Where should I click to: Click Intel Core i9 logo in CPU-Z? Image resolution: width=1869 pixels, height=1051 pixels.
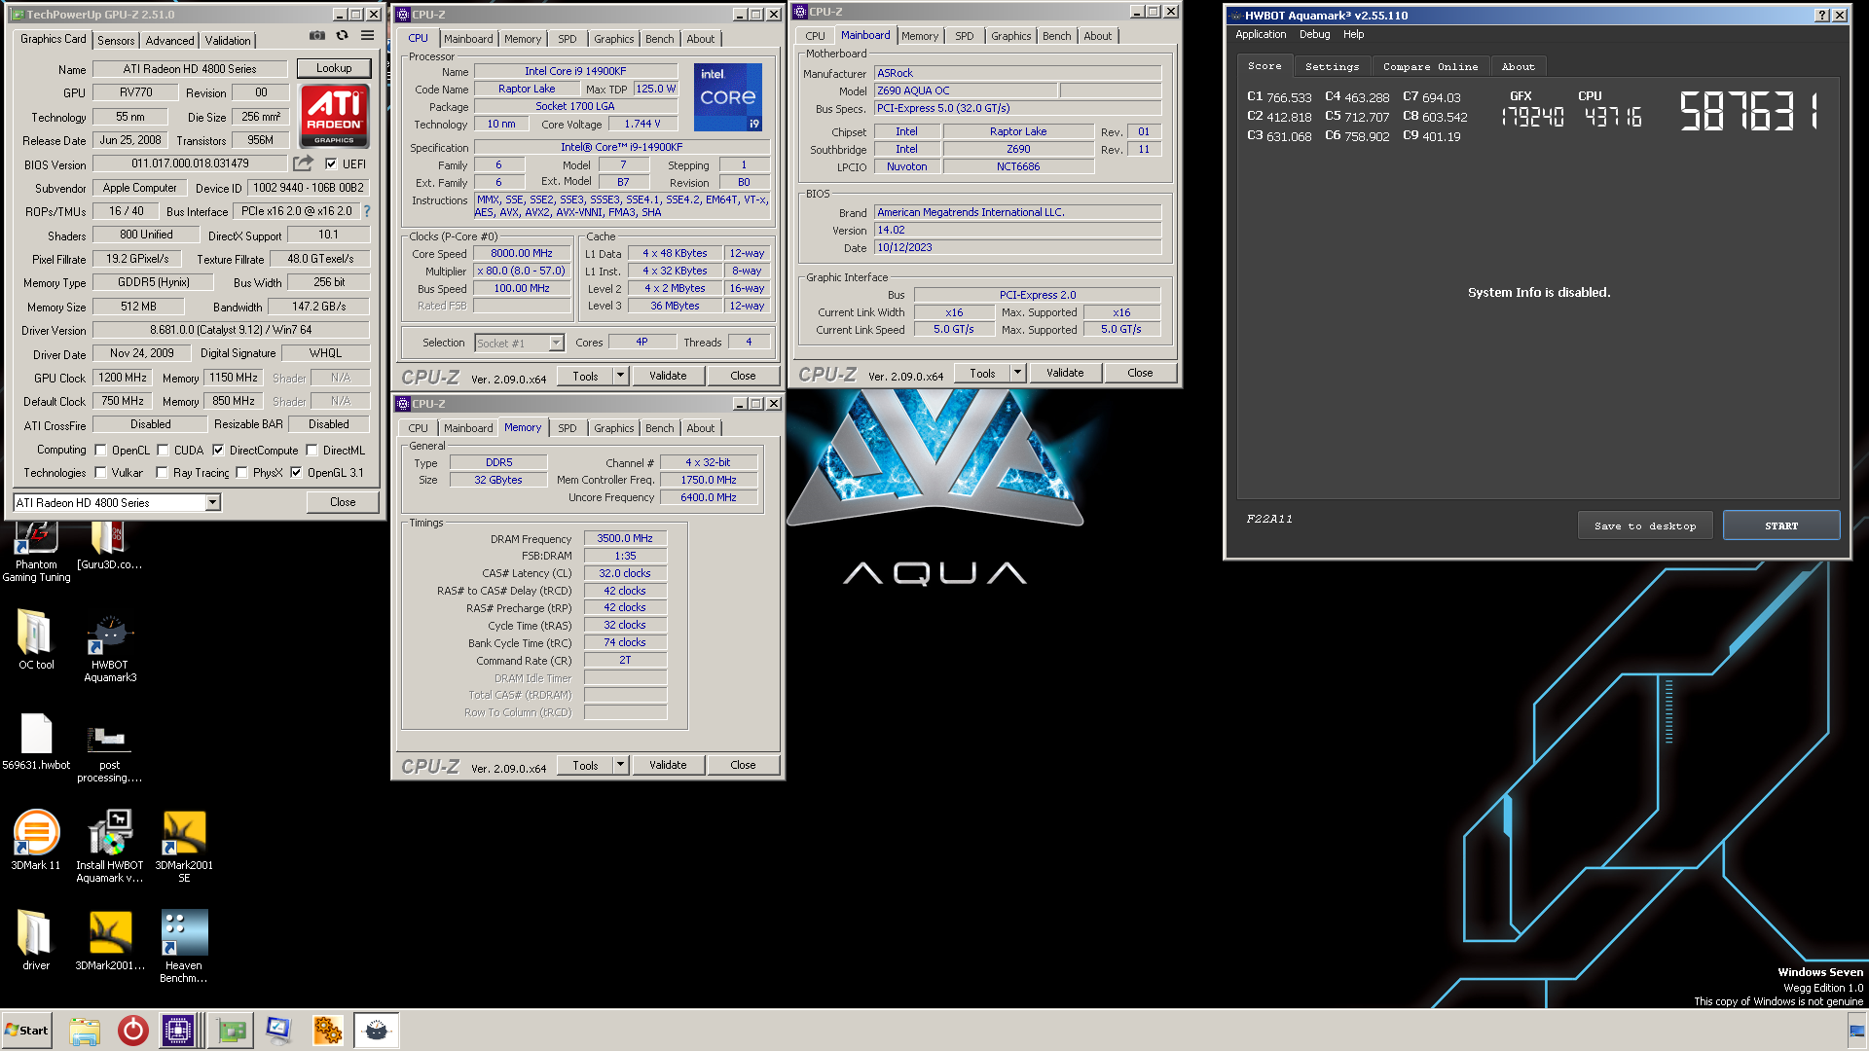click(x=728, y=97)
